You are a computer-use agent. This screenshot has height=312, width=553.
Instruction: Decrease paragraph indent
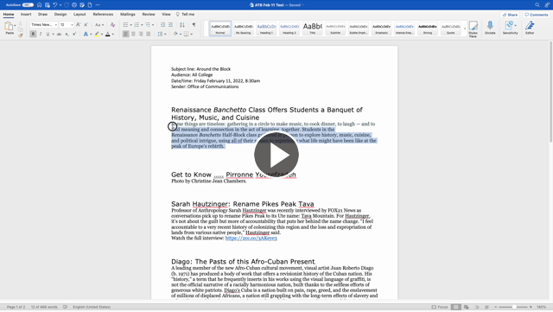tap(162, 25)
